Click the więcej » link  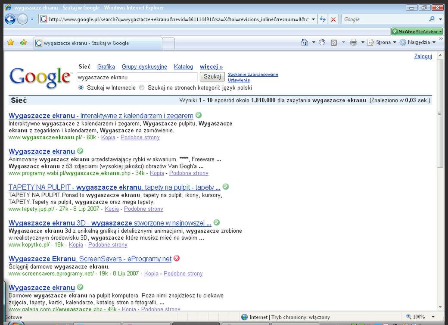click(211, 67)
